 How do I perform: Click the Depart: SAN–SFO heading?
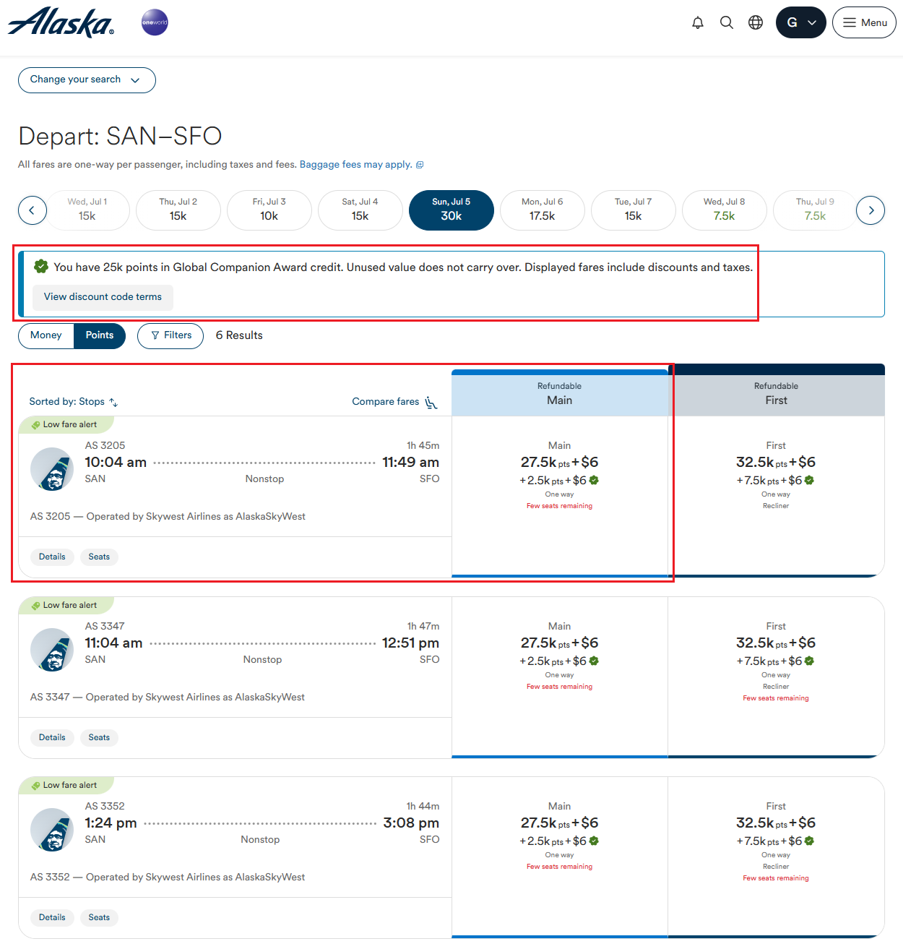tap(120, 136)
